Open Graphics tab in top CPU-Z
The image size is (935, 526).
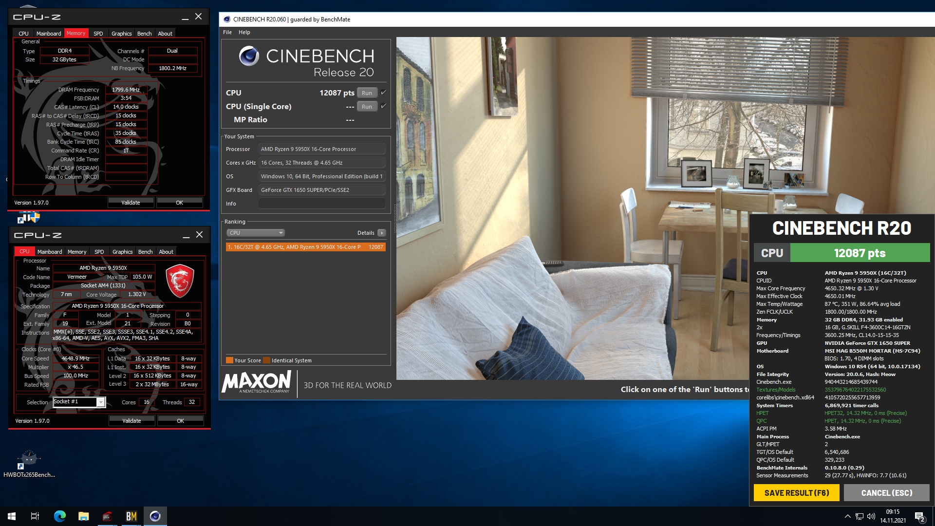point(121,34)
